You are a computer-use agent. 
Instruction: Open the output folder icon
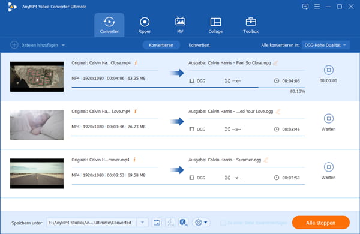click(x=157, y=223)
